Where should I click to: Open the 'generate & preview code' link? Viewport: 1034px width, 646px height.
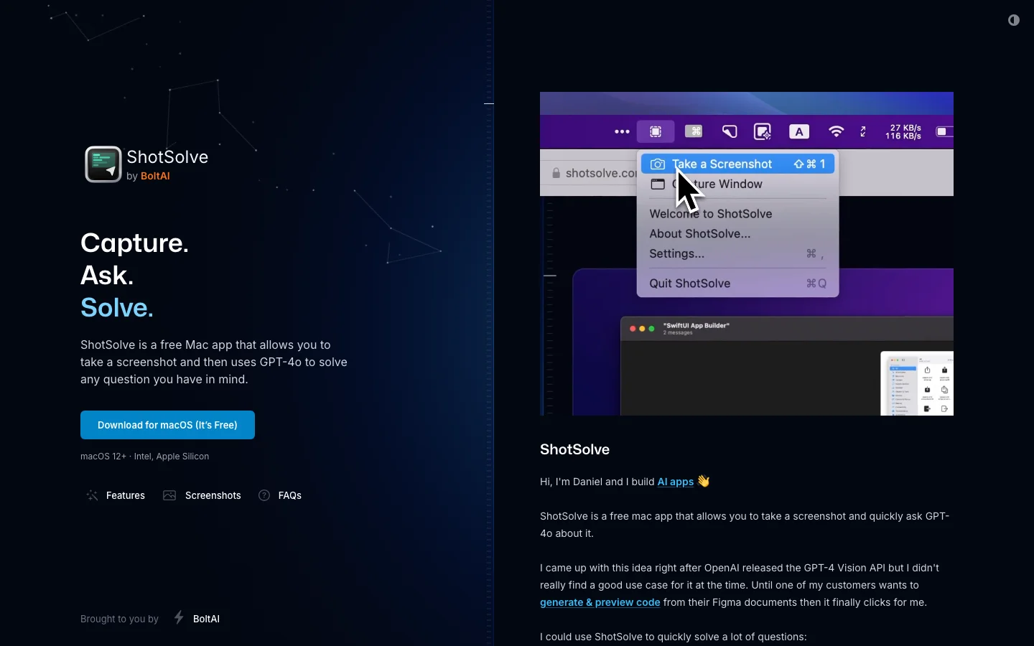click(x=600, y=603)
